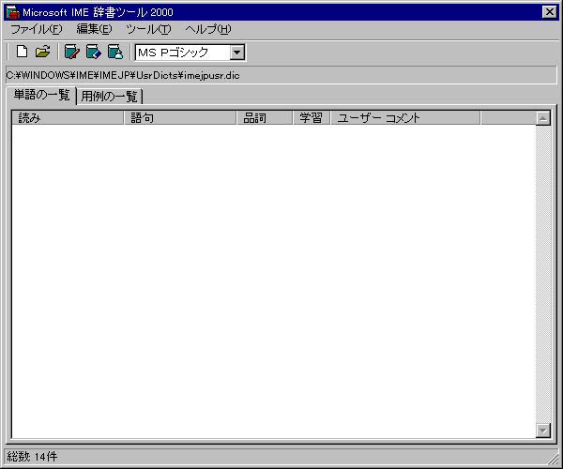Open the ファイル(F) menu

(x=37, y=29)
